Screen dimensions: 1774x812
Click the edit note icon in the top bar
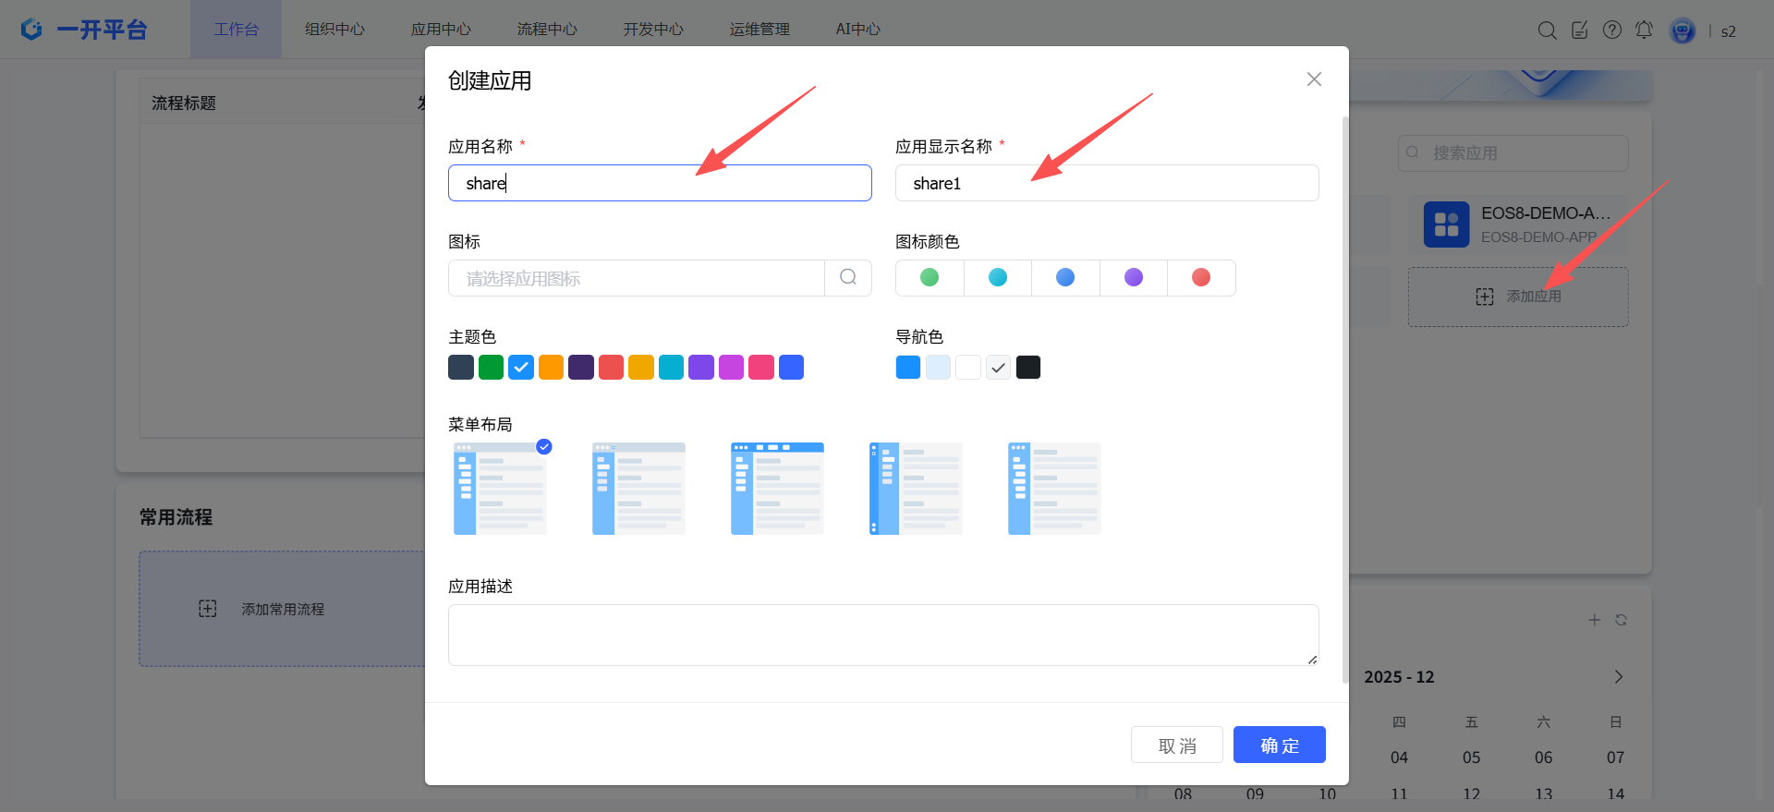coord(1580,30)
